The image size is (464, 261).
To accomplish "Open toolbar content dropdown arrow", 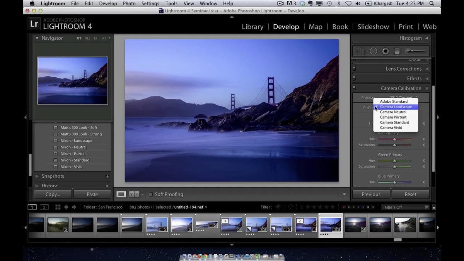I will coord(344,194).
